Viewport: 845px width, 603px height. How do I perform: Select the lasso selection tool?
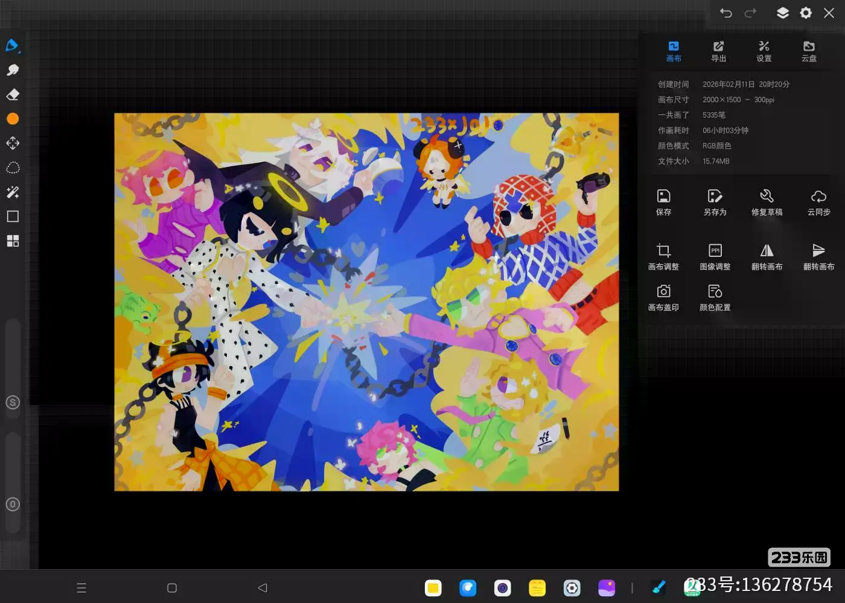[12, 168]
